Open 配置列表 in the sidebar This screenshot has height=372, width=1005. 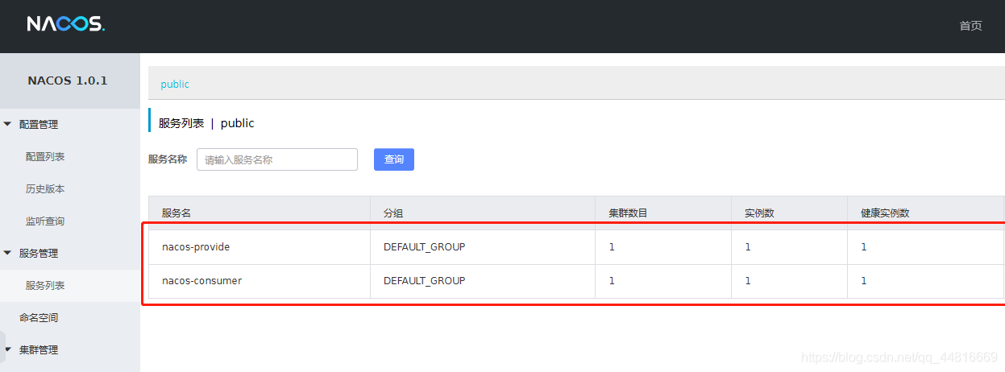(x=45, y=156)
